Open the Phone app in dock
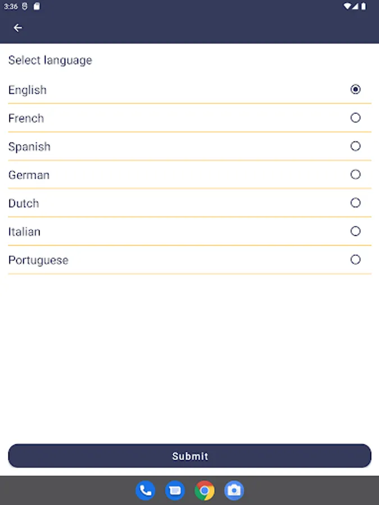The height and width of the screenshot is (505, 379). tap(145, 491)
